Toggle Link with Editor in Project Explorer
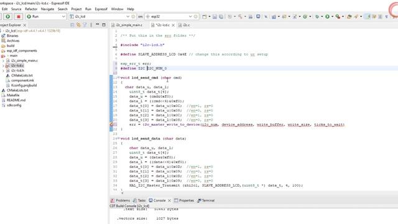398x224 pixels. (x=78, y=25)
